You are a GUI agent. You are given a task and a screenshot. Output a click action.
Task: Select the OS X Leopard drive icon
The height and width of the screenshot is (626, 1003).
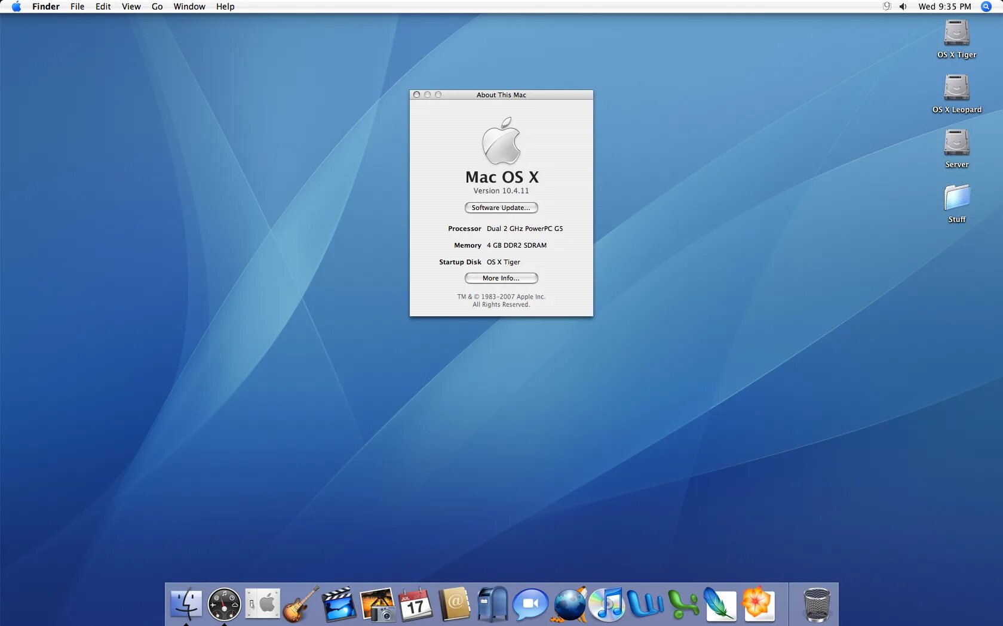(956, 88)
